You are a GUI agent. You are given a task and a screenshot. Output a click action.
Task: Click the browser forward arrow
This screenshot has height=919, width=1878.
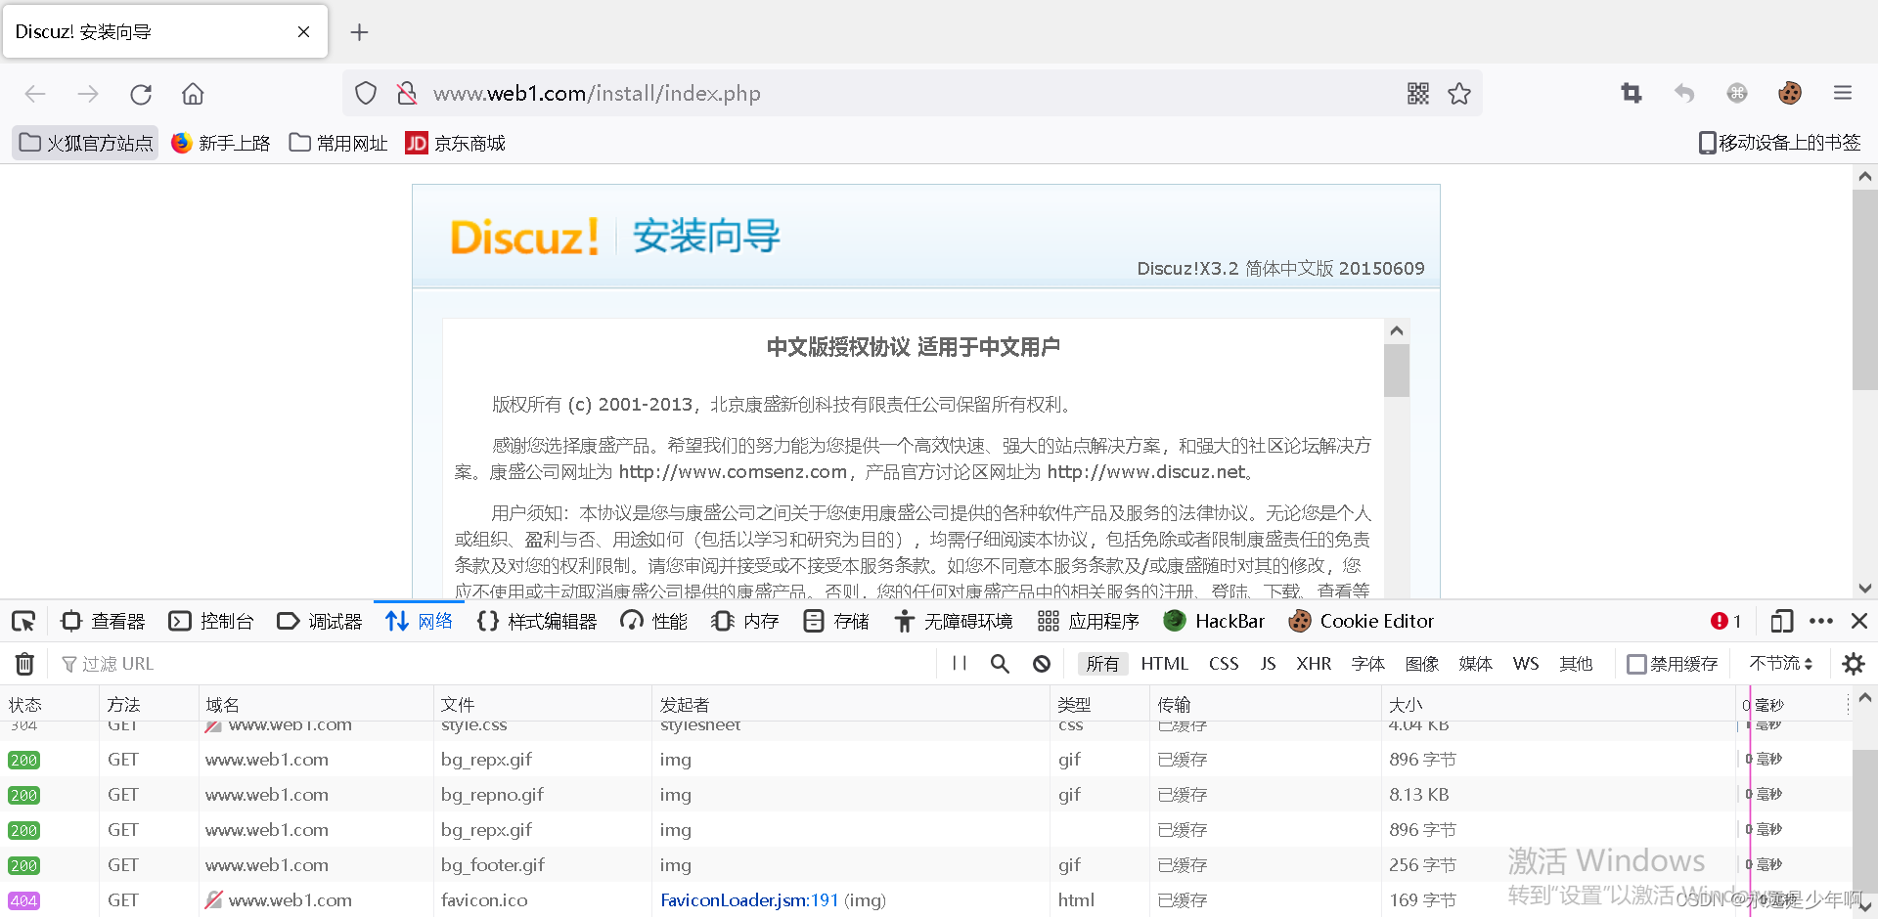[88, 94]
